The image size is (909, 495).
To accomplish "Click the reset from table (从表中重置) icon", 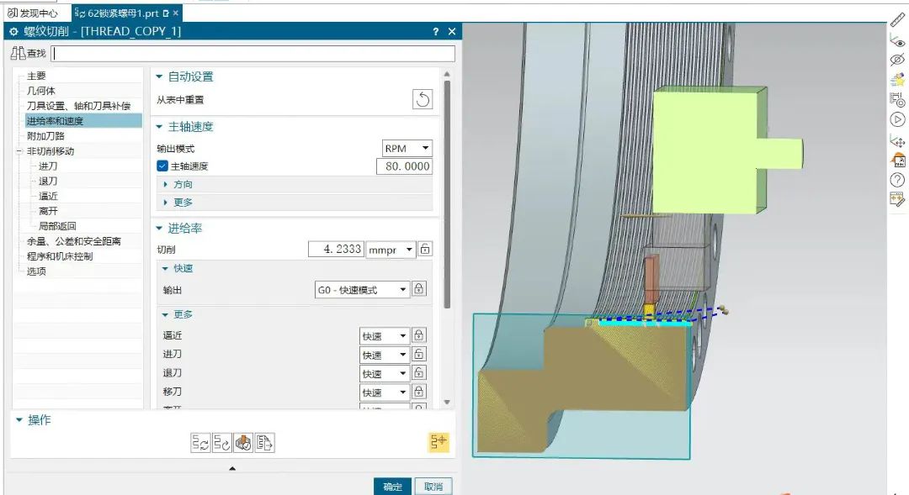I will 423,100.
